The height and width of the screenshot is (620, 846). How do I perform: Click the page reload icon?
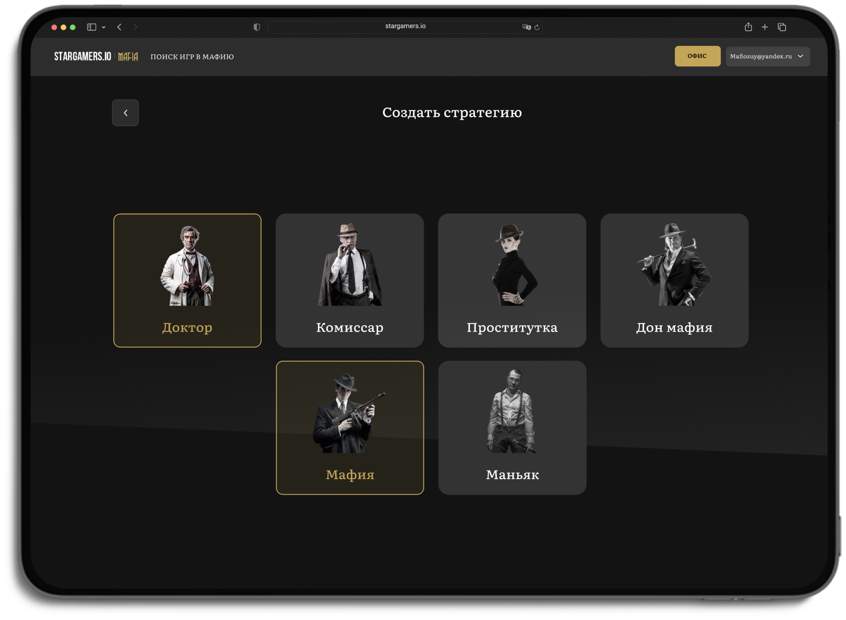tap(537, 27)
